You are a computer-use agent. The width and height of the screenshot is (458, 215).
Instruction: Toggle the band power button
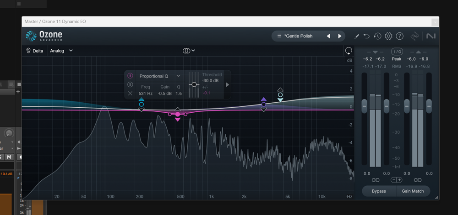click(x=130, y=76)
